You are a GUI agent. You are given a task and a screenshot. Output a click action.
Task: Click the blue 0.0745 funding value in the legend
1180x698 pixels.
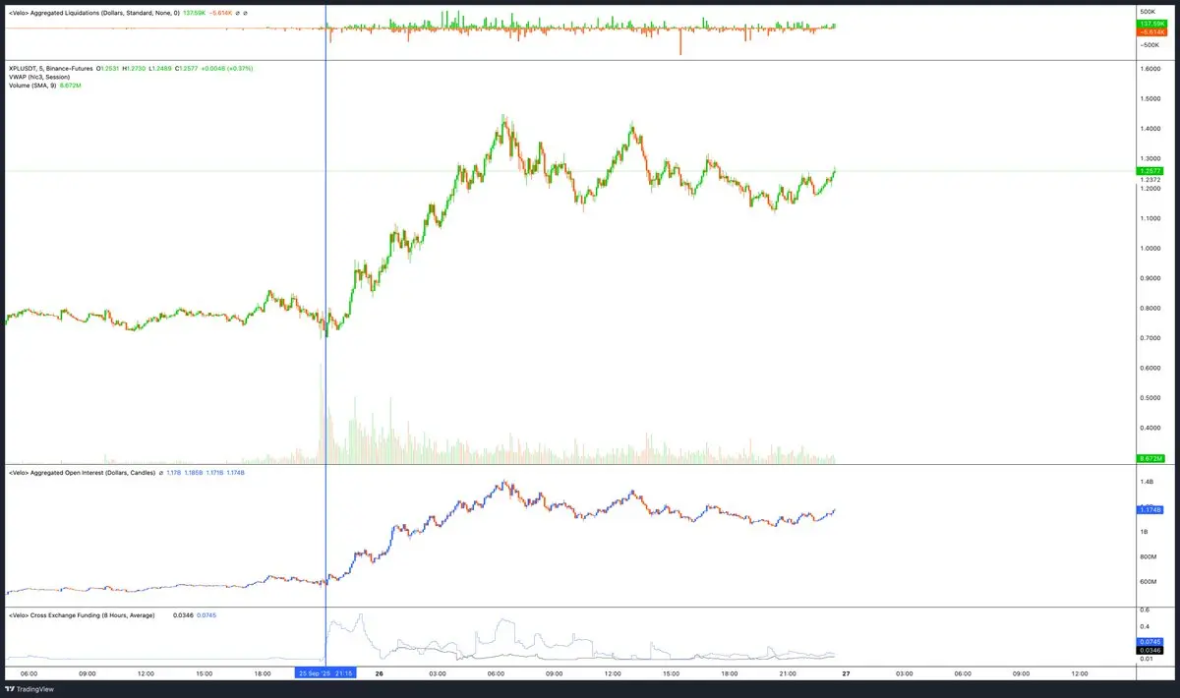(206, 615)
